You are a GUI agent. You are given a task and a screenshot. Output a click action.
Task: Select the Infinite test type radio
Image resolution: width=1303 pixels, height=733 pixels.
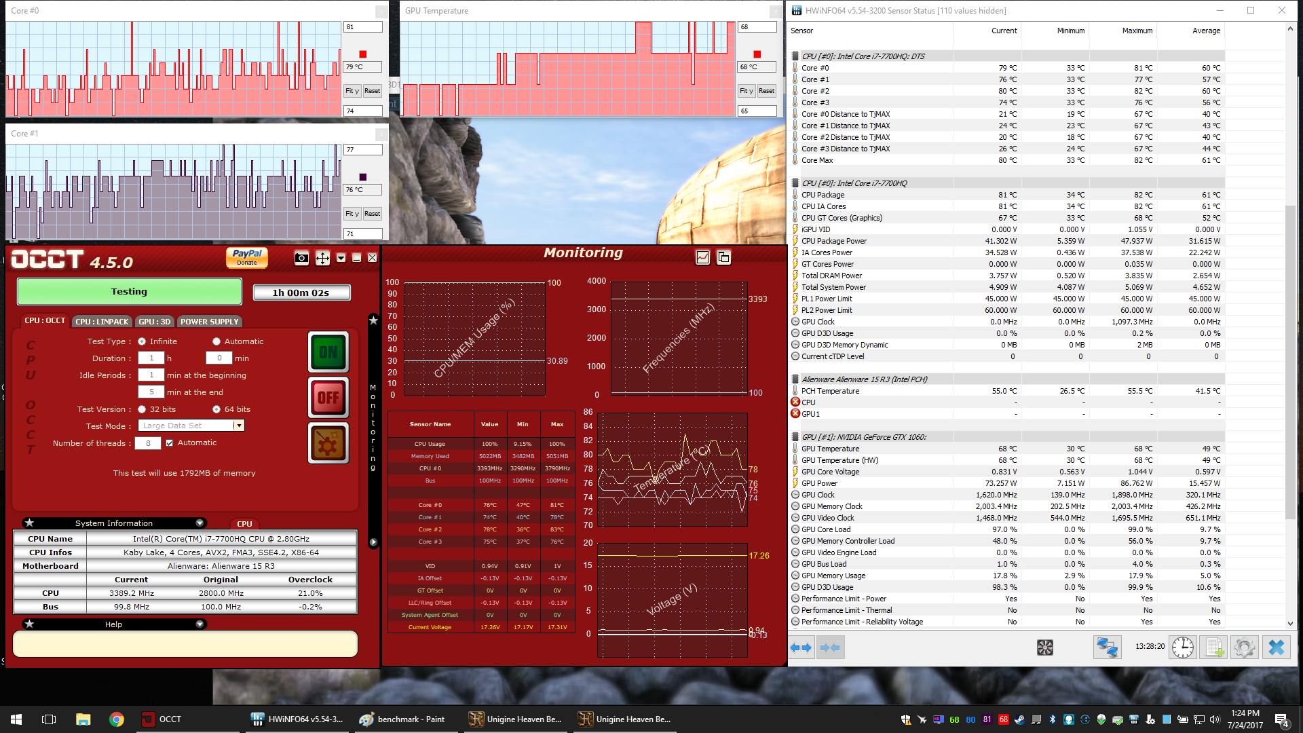(142, 341)
